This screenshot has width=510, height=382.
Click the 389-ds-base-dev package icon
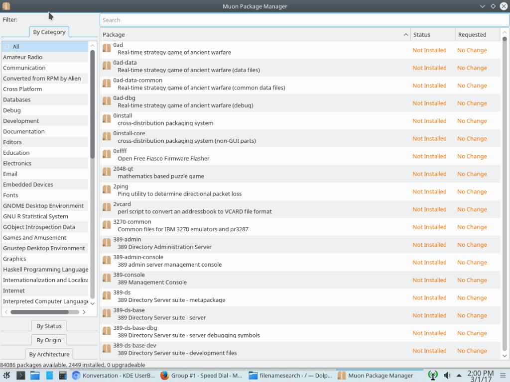coord(107,349)
